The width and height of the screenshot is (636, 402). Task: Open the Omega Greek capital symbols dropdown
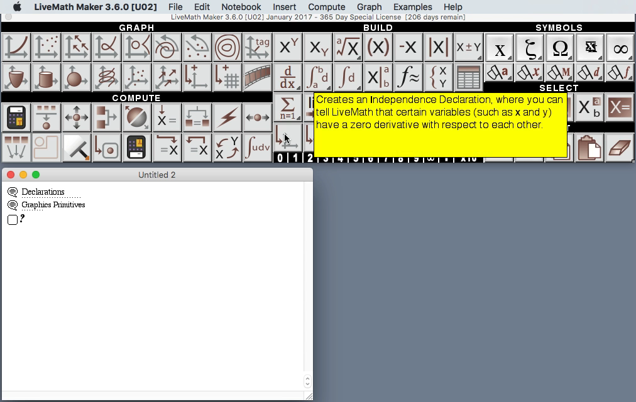[x=559, y=48]
